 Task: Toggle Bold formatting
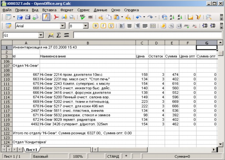[x=95, y=26]
